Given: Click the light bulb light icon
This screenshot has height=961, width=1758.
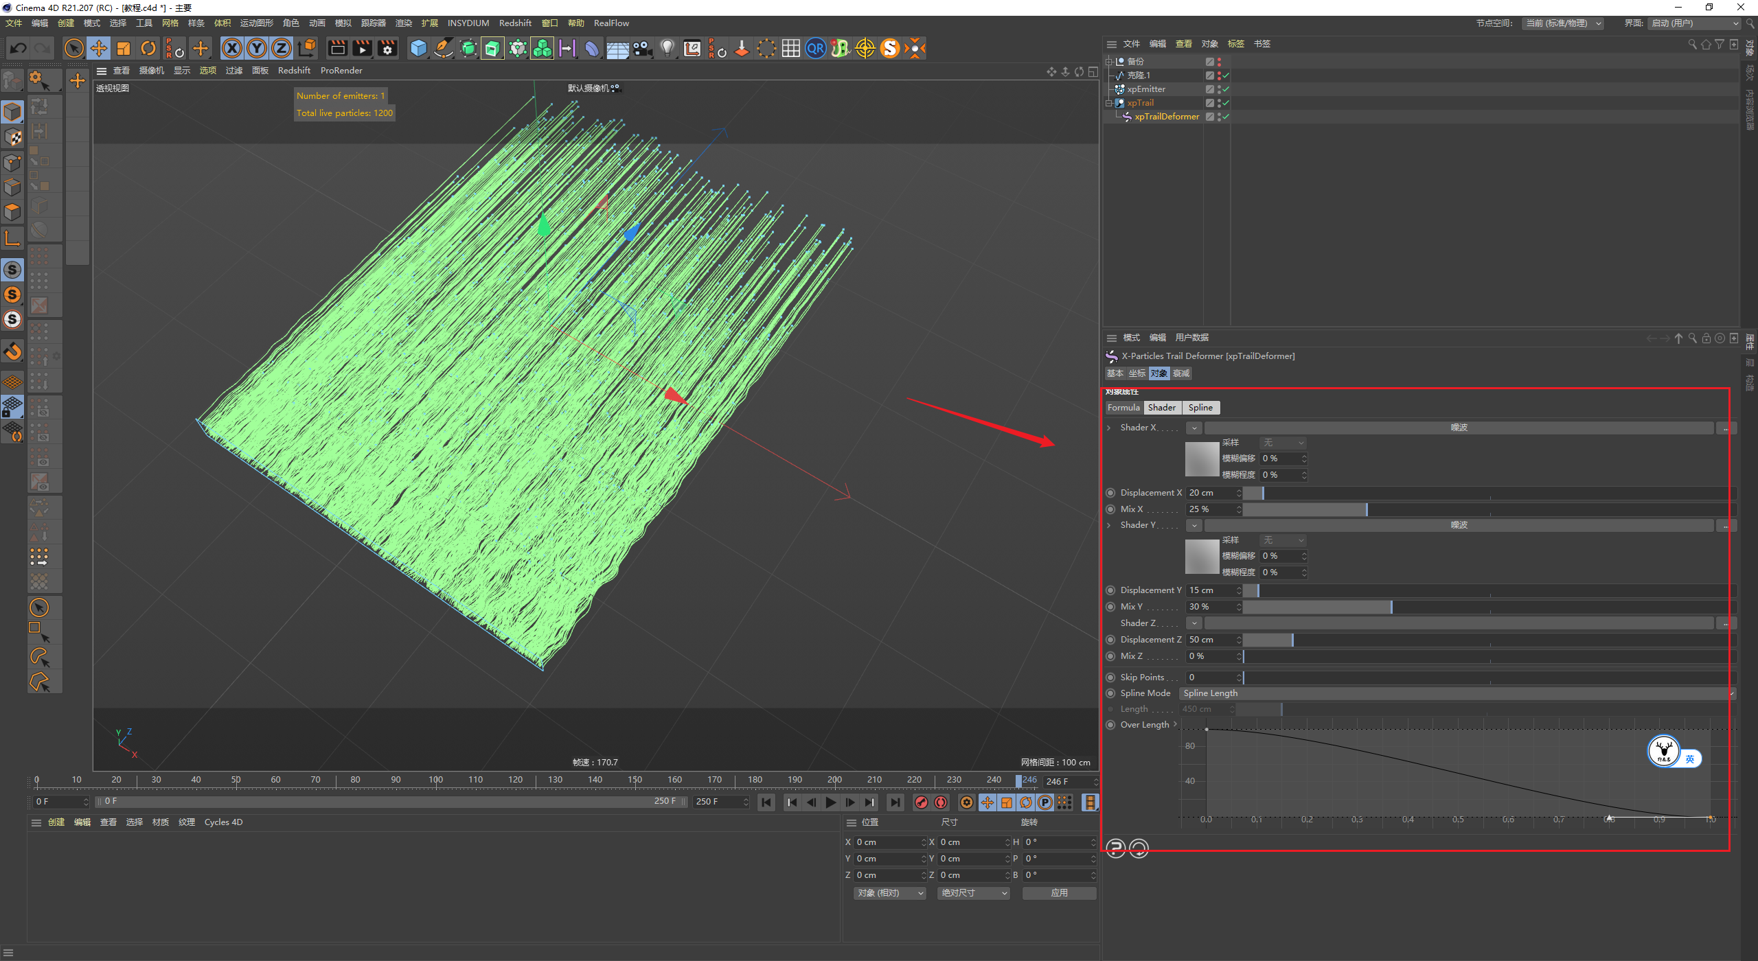Looking at the screenshot, I should [667, 48].
